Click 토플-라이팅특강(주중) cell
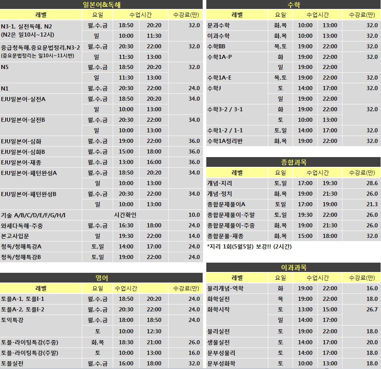 click(x=41, y=342)
